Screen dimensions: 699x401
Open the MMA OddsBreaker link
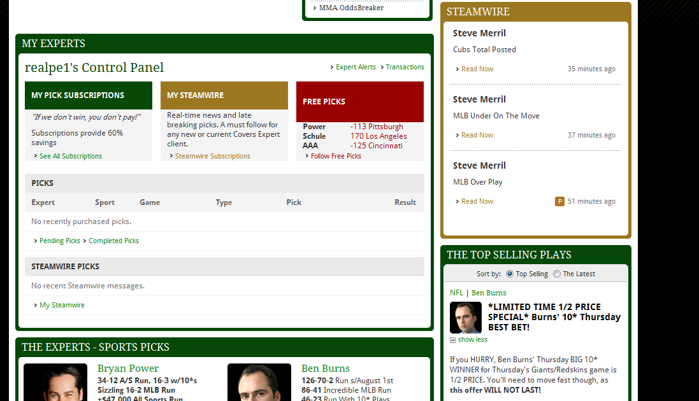click(x=351, y=8)
